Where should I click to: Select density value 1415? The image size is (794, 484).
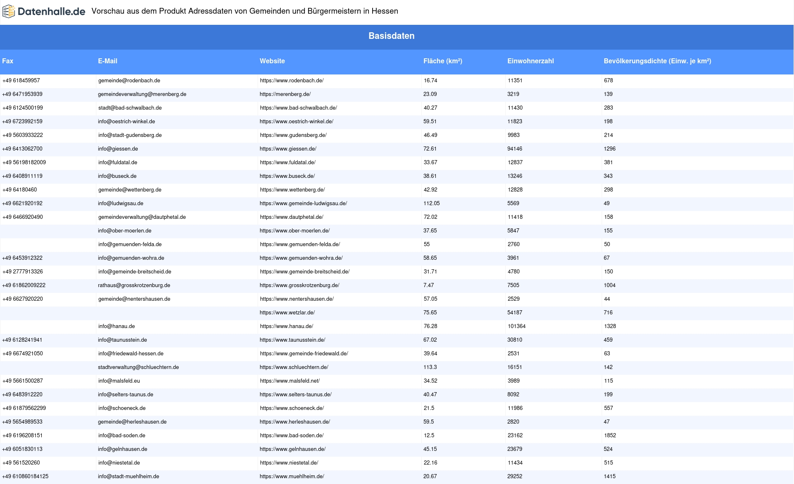pyautogui.click(x=610, y=477)
